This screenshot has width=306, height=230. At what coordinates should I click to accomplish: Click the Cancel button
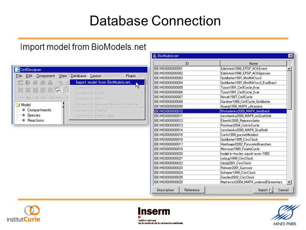pos(283,190)
